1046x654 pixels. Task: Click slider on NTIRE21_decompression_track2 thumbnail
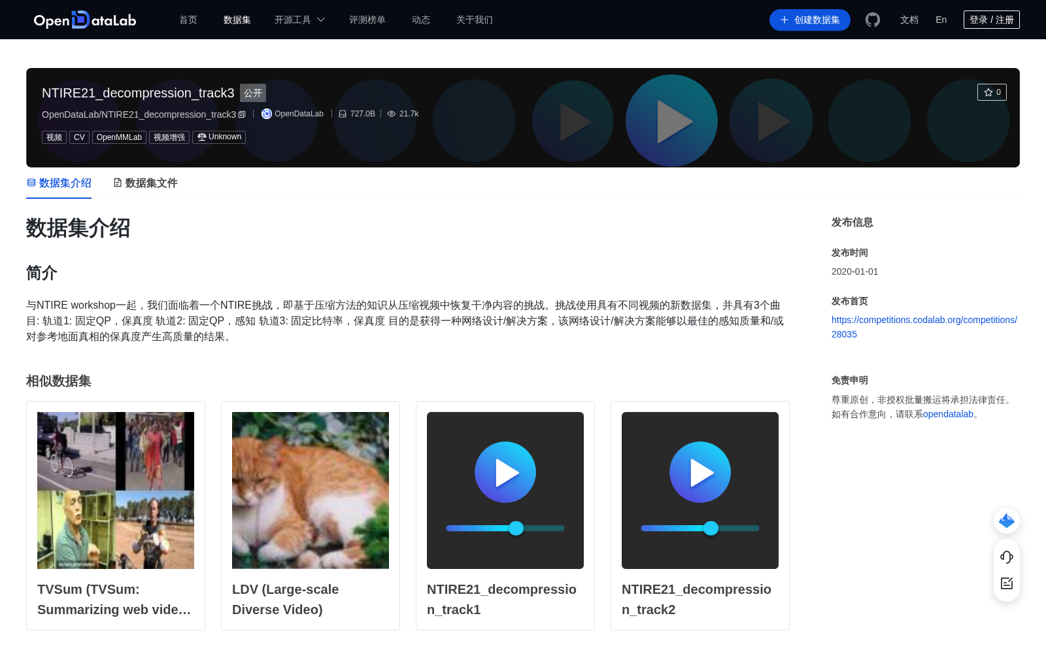[700, 528]
